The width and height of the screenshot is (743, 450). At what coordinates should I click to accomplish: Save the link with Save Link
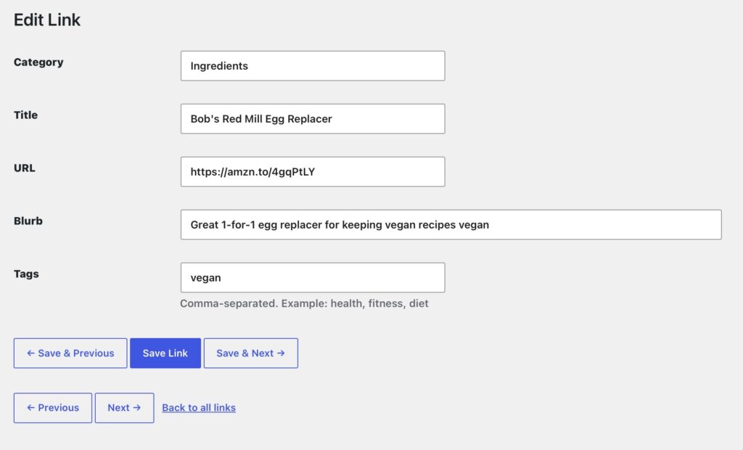(x=165, y=353)
